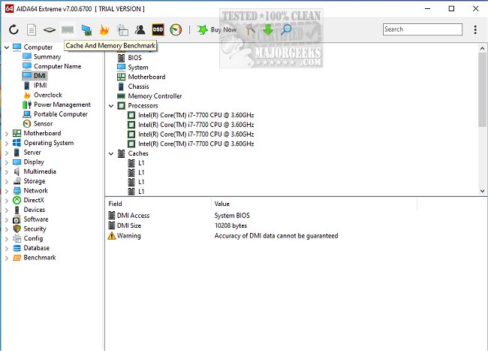Click the Refresh toolbar icon

pyautogui.click(x=14, y=30)
